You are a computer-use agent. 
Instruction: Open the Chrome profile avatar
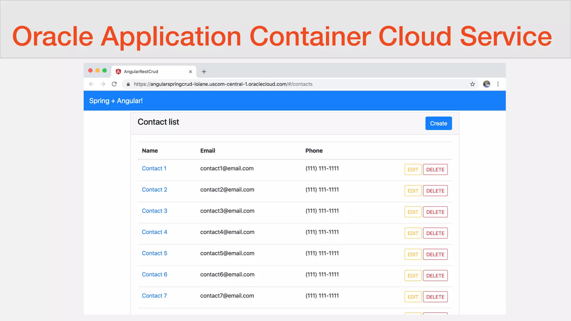point(487,84)
